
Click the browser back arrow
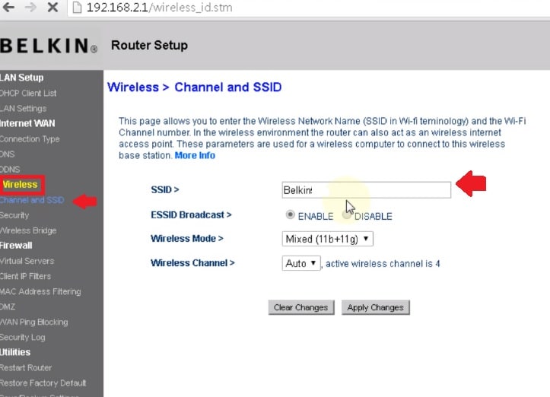point(8,8)
